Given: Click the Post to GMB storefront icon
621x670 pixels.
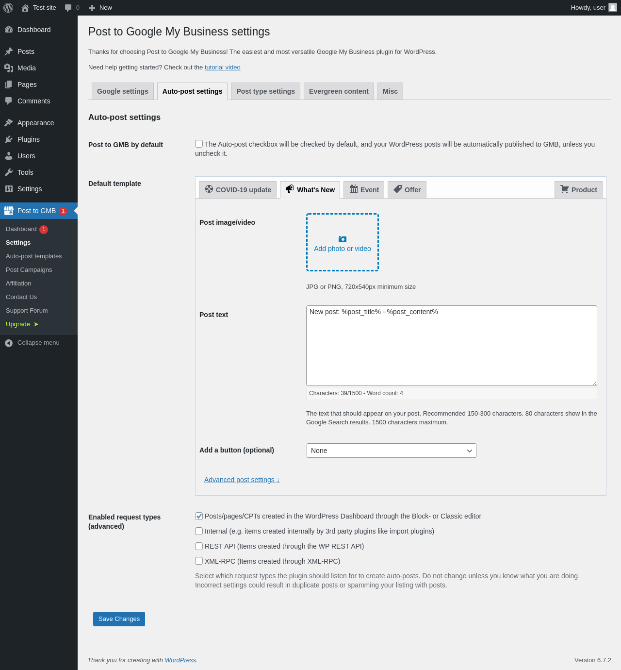Looking at the screenshot, I should point(9,211).
